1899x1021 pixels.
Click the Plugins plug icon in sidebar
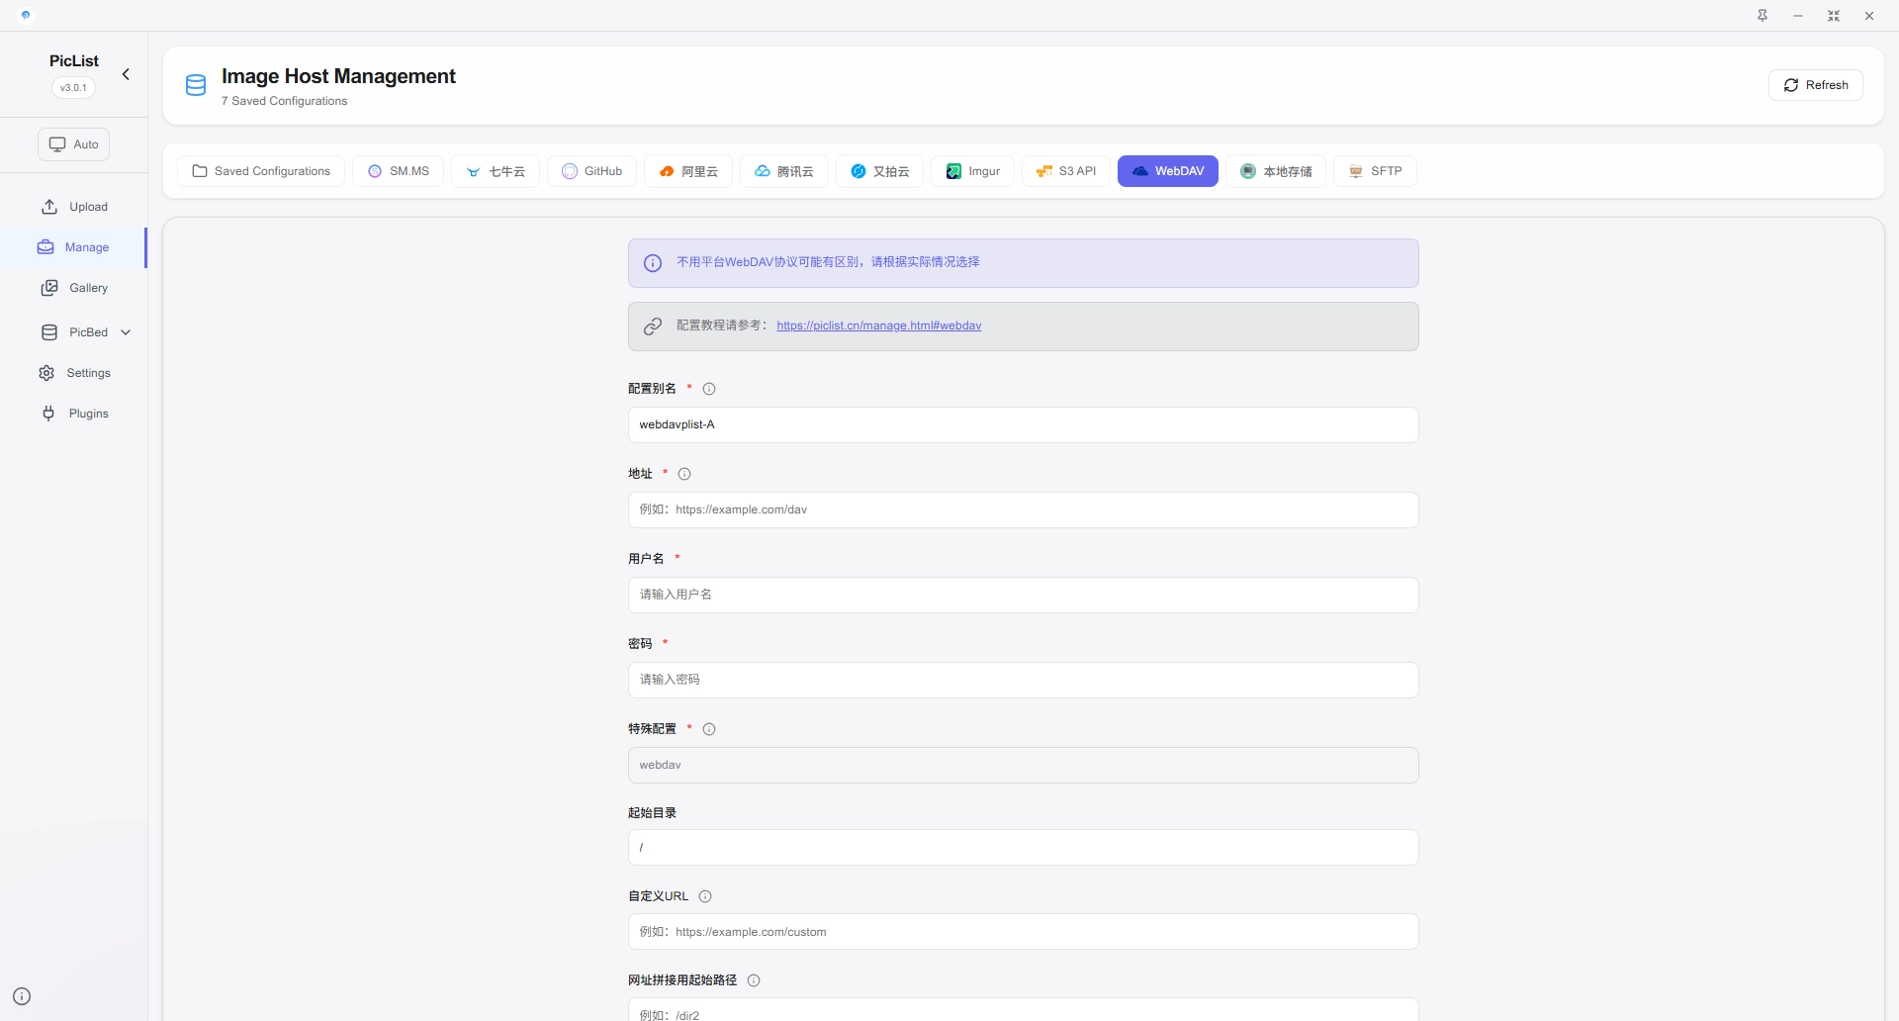48,414
